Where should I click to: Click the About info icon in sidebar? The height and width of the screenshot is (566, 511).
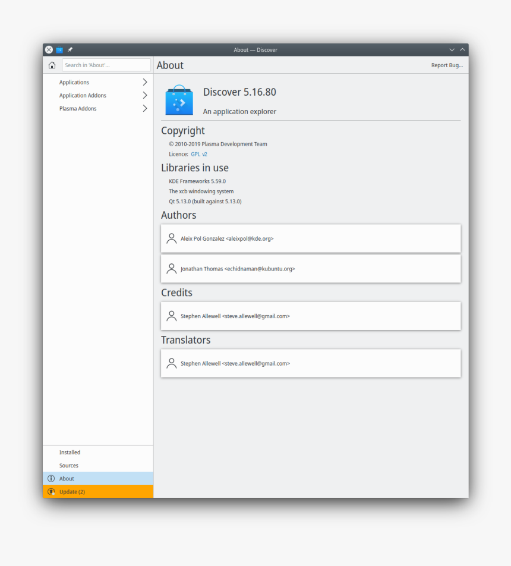51,479
